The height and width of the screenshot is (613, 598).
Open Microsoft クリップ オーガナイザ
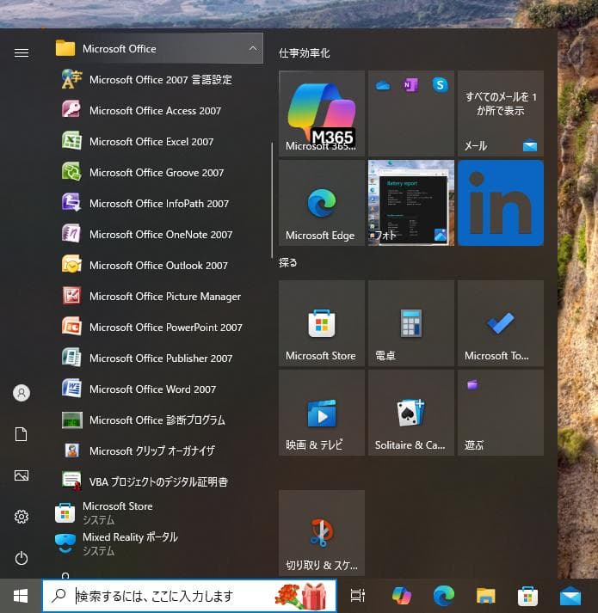(158, 451)
